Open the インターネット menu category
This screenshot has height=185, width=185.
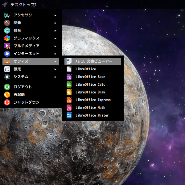[x=27, y=54]
